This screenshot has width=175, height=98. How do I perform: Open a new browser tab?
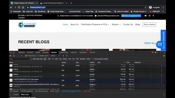[x=71, y=3]
